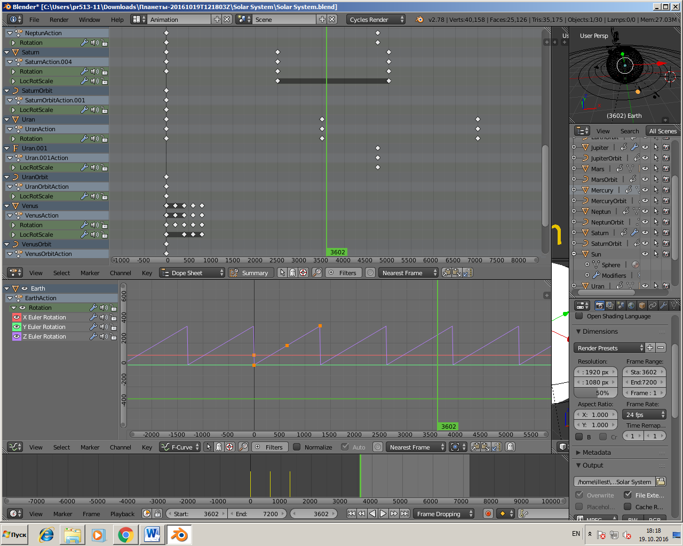Click the Summary button in Dope Sheet
The height and width of the screenshot is (546, 683).
(250, 272)
